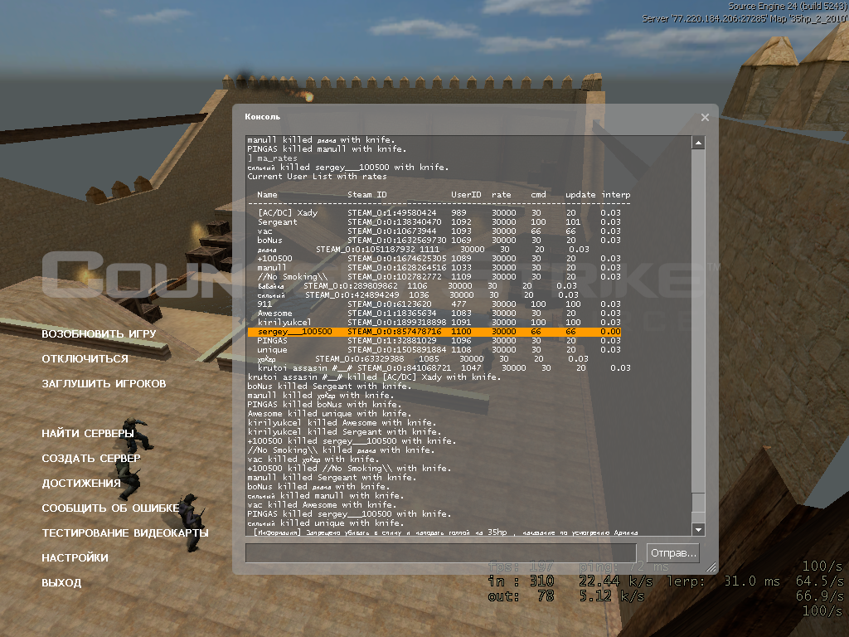Select Steam ID STEAM_0:0:6123620 in the 911 row
The height and width of the screenshot is (637, 849).
pos(390,304)
